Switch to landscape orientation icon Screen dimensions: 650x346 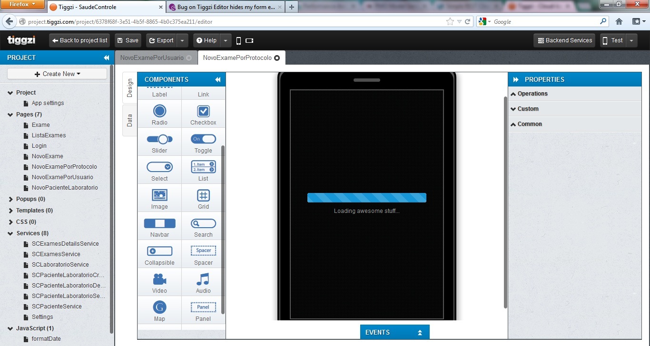pos(249,41)
